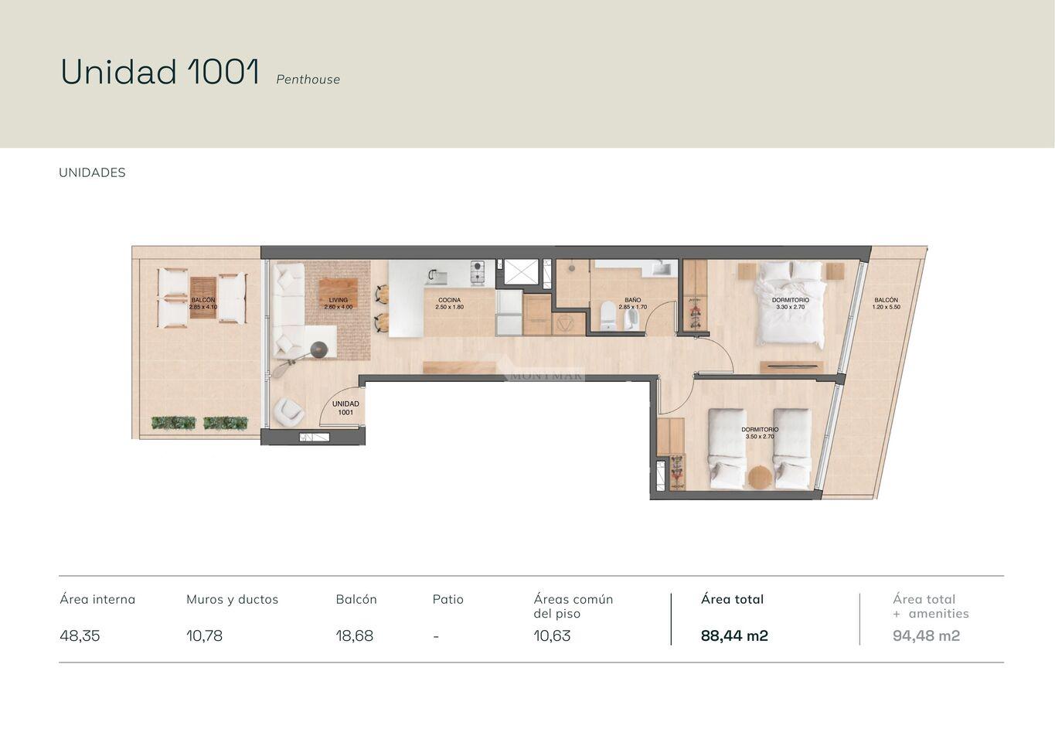Click the rug under the living room table
Screen dimensions: 1055x746
click(x=338, y=309)
